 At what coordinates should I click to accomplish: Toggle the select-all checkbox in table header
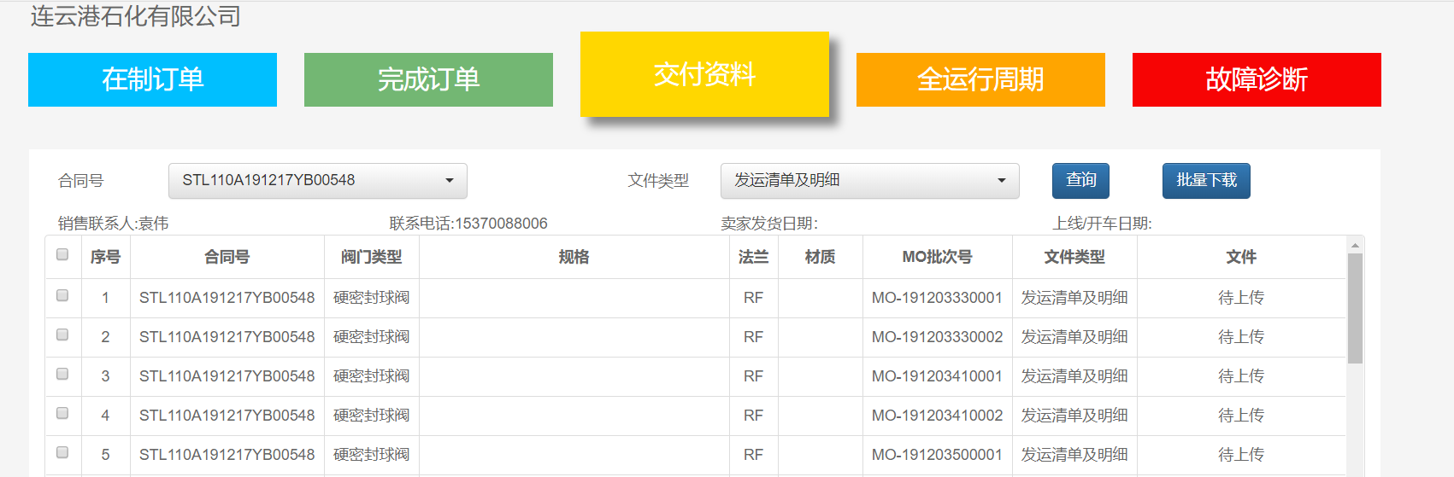click(x=62, y=254)
